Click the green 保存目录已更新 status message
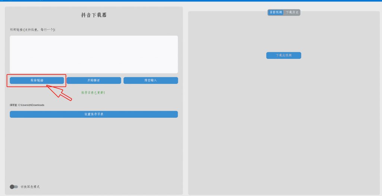 (x=93, y=92)
